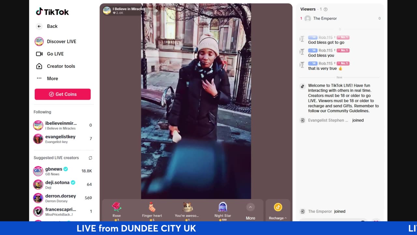Click the Viewers help question icon

[325, 9]
